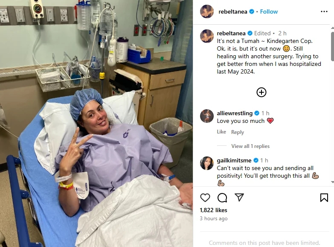Open rebeltanea header profile picture
The height and width of the screenshot is (247, 334).
(207, 11)
